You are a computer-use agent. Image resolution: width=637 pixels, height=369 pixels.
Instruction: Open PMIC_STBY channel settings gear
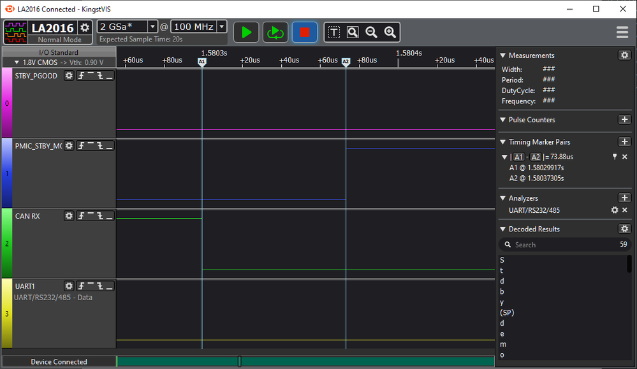tap(69, 146)
